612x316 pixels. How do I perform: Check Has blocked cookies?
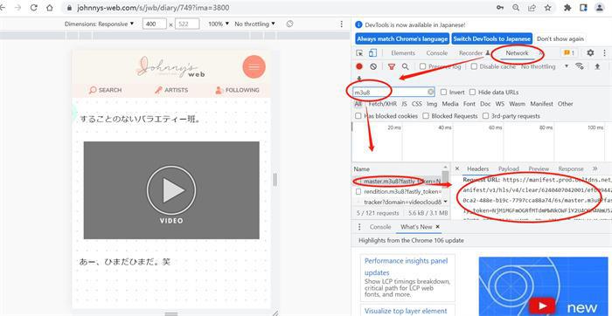pyautogui.click(x=358, y=116)
